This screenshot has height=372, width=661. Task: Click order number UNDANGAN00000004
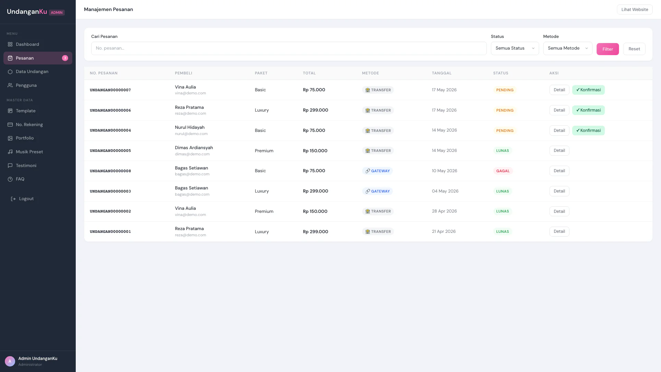click(x=110, y=131)
